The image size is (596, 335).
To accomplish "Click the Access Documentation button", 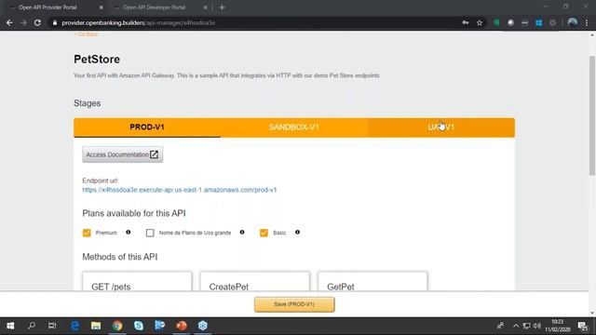I will [122, 154].
